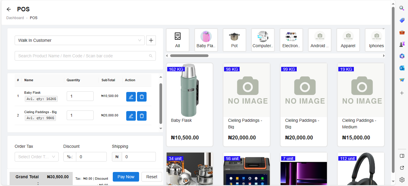Edit the Cieling Paddings - Big cart row
Viewport: 408px width, 186px height.
coord(131,116)
